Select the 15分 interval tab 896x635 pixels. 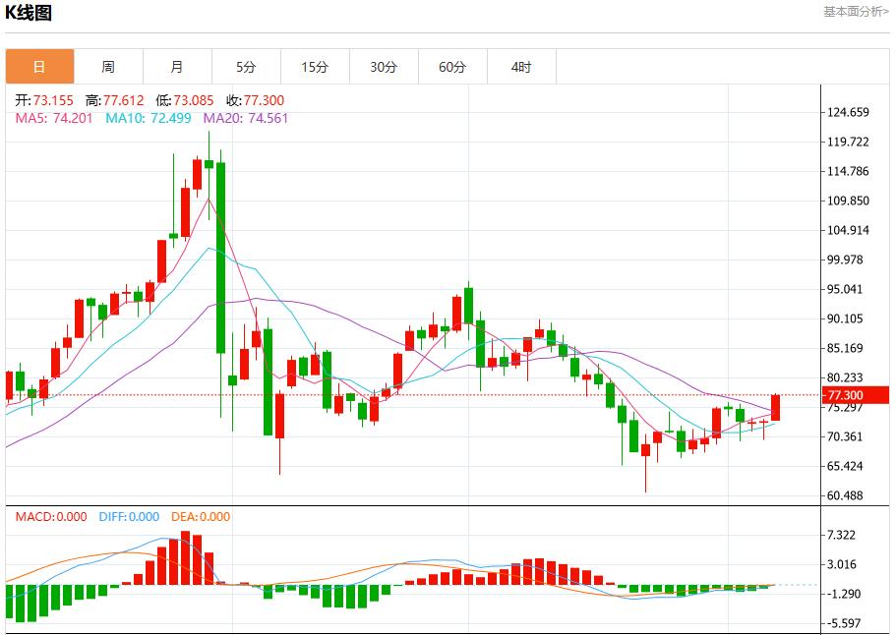coord(315,67)
